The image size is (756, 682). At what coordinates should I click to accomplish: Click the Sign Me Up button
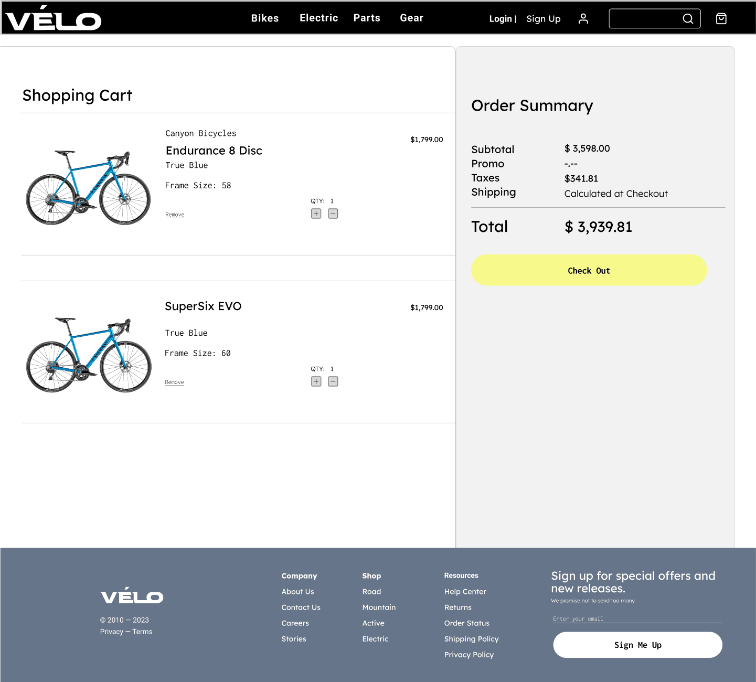click(637, 645)
